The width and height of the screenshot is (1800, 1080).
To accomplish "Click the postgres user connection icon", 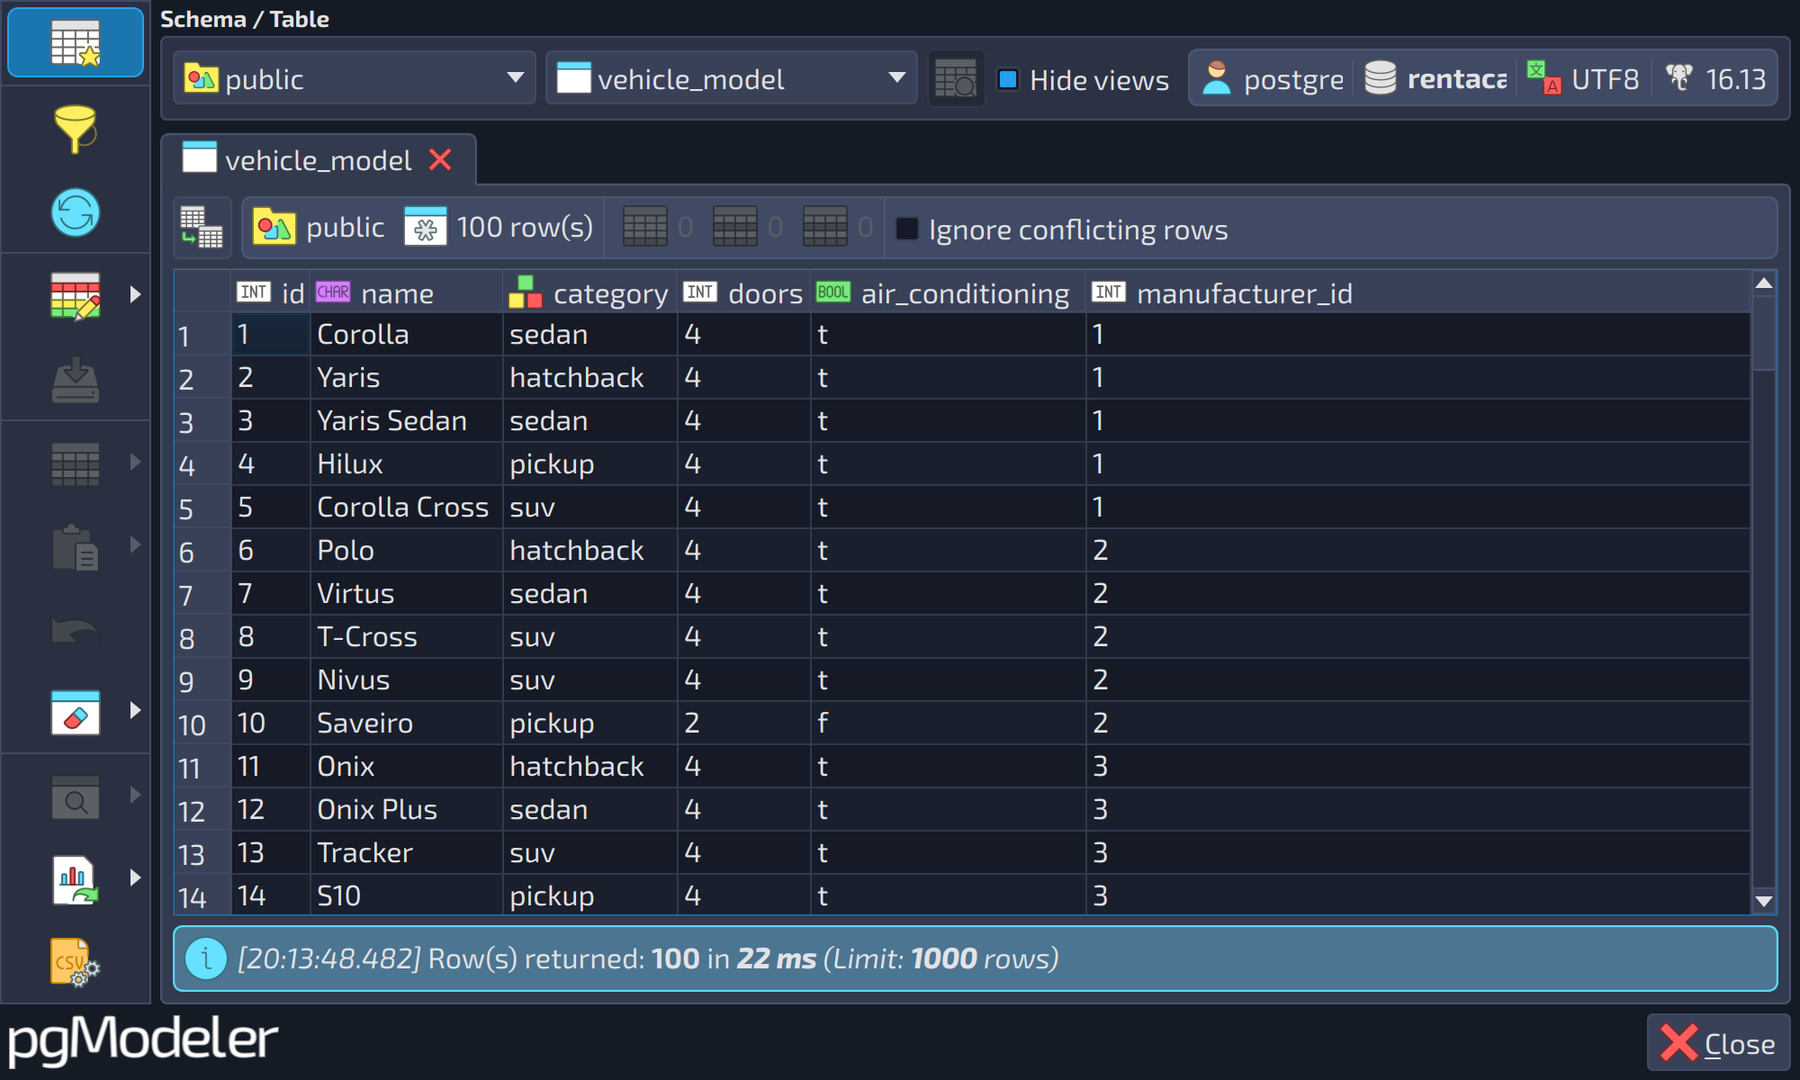I will pyautogui.click(x=1217, y=78).
